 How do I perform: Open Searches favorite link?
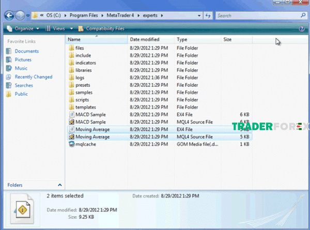[x=24, y=85]
